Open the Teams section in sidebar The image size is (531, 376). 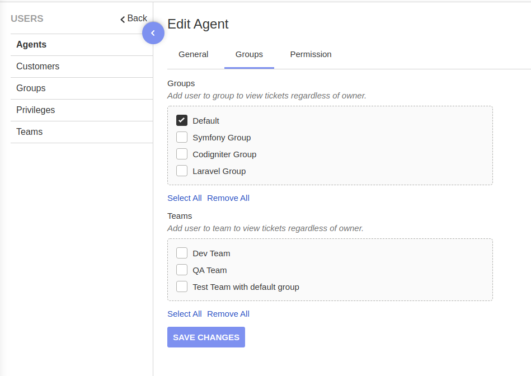(82, 132)
